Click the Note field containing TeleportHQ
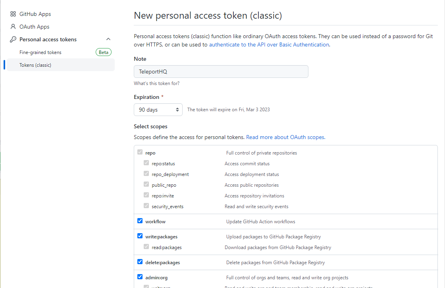The width and height of the screenshot is (445, 288). point(221,72)
